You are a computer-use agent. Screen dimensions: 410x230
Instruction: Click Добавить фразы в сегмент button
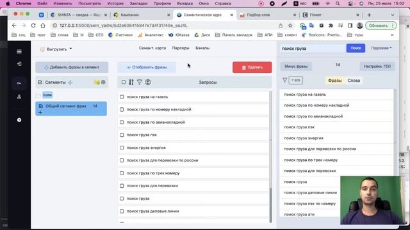tap(72, 67)
